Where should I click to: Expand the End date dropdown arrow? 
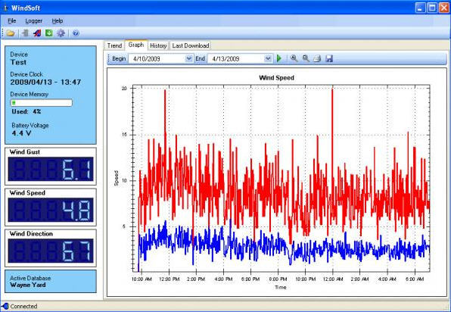(x=268, y=58)
